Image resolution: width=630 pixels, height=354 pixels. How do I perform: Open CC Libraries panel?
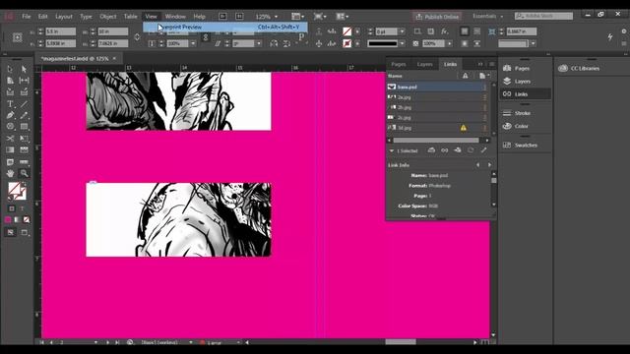click(x=580, y=68)
